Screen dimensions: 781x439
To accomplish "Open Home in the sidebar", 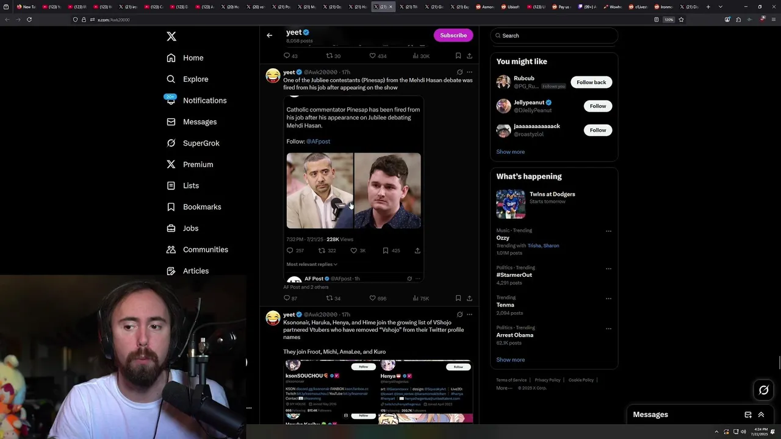I will point(185,58).
